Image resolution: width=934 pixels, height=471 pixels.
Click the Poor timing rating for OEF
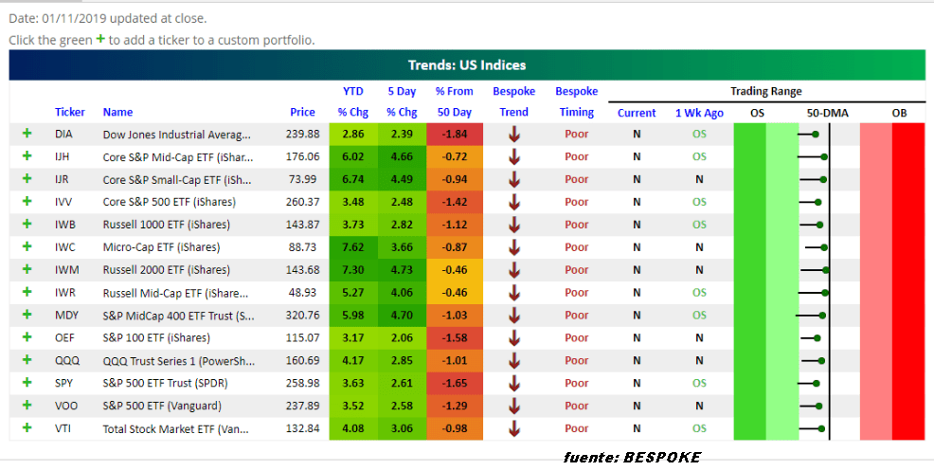pos(576,337)
